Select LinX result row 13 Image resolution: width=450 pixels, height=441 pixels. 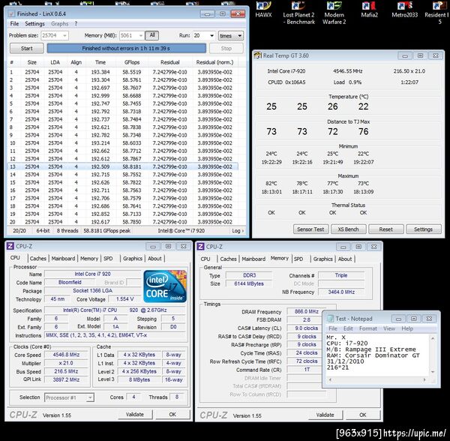[122, 166]
